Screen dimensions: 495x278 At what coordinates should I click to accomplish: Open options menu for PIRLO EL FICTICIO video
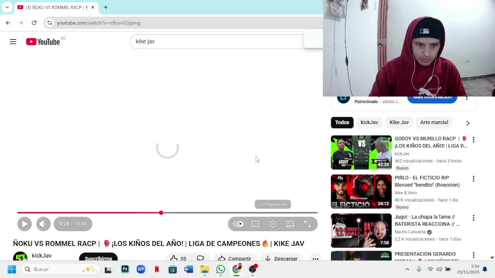coord(473,179)
